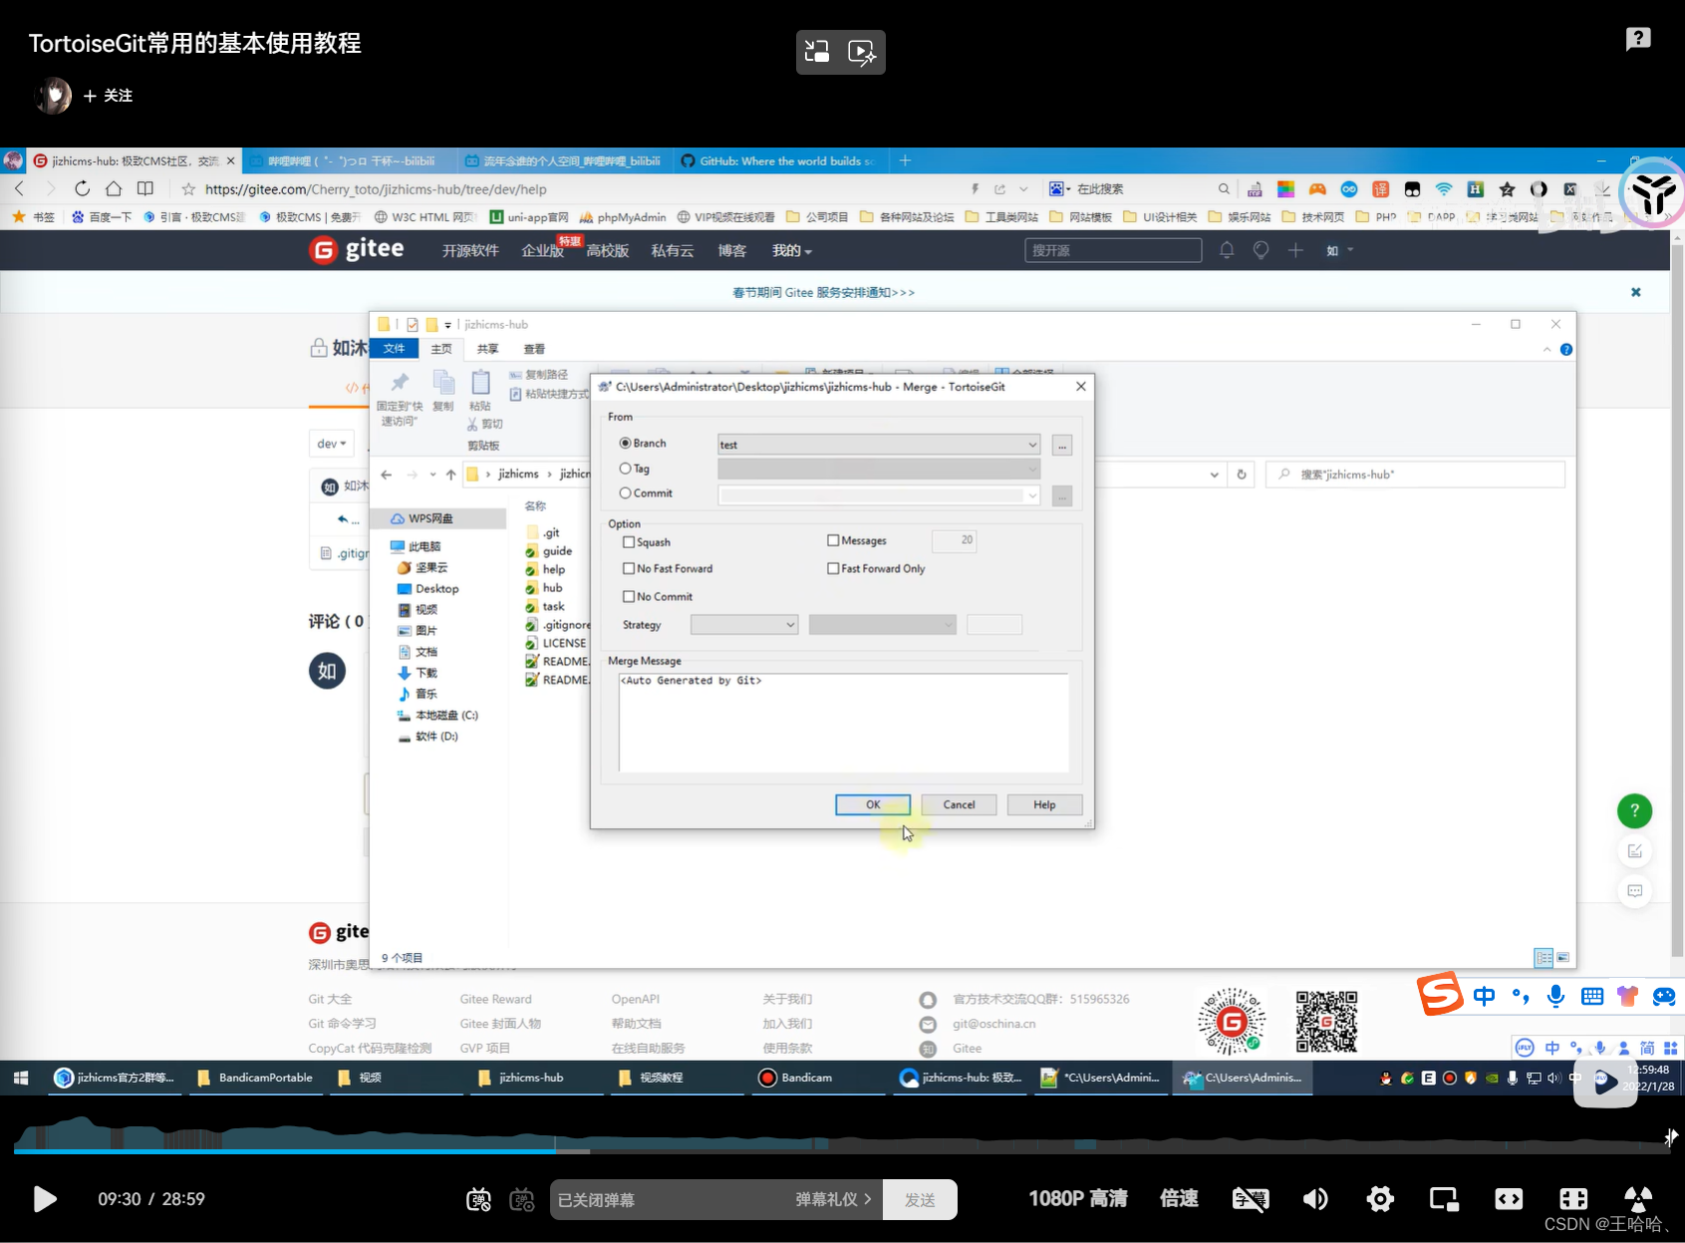Viewport: 1685px width, 1243px height.
Task: Refresh the Explorer address bar
Action: click(x=1242, y=474)
